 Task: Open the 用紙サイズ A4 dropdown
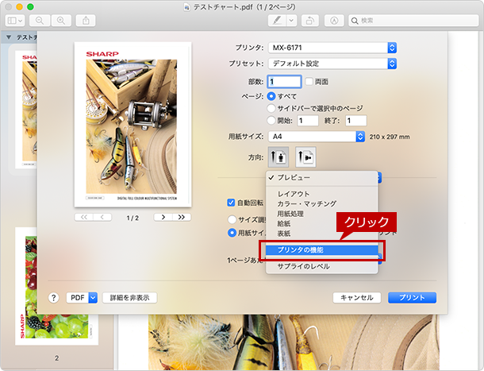click(x=317, y=137)
